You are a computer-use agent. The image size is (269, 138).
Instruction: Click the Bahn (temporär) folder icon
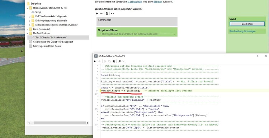click(30, 29)
